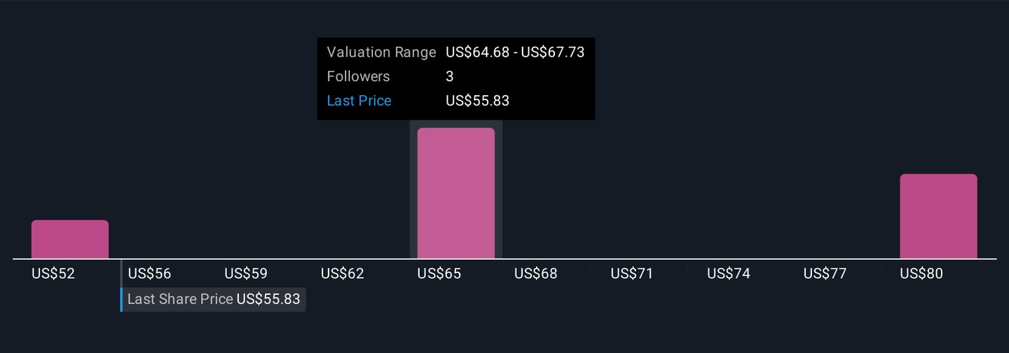Click the Followers label in the tooltip

(358, 76)
